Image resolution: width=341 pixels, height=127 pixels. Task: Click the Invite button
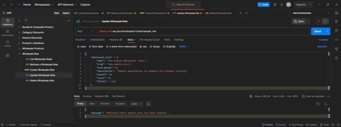tap(263, 5)
